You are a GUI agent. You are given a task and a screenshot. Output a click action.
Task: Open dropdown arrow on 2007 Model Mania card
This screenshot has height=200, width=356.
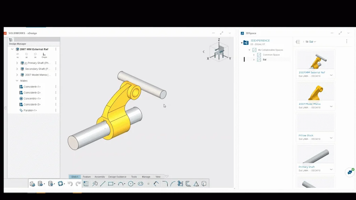(x=331, y=106)
